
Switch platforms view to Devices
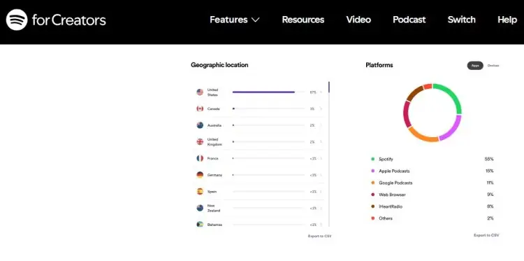pos(493,66)
